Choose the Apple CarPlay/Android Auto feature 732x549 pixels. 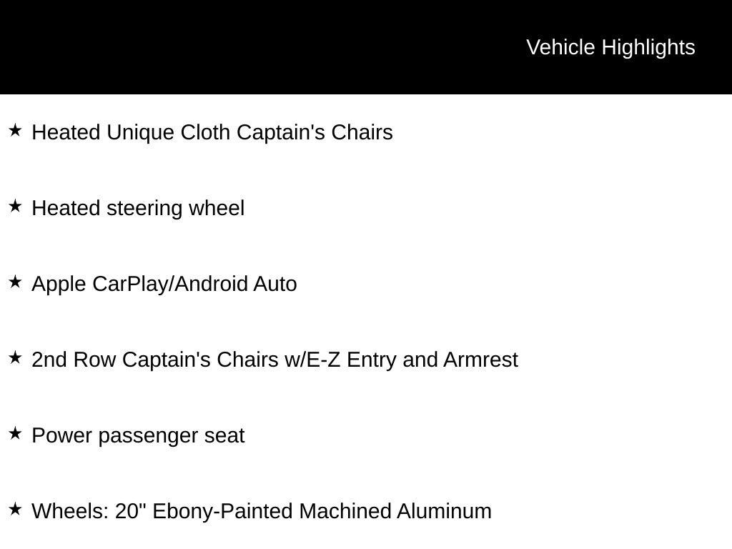[164, 284]
